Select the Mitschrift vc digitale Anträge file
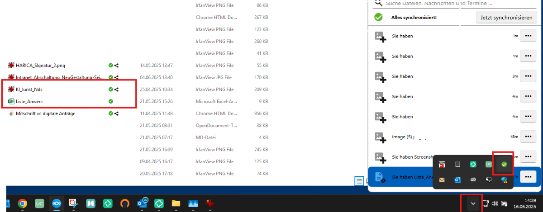Viewport: 543px width, 212px height. click(45, 113)
